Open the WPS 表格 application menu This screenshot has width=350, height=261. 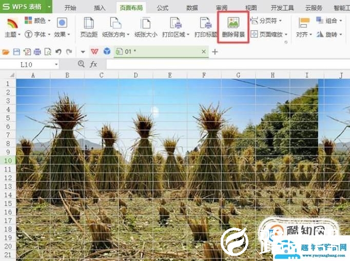coord(22,7)
